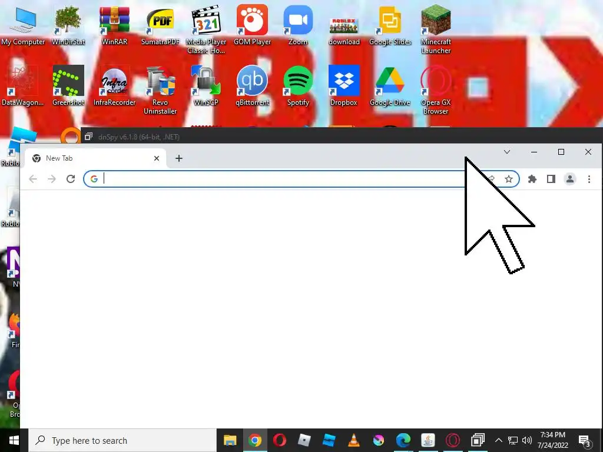Open the Google Drive desktop shortcut
603x452 pixels.
click(390, 86)
